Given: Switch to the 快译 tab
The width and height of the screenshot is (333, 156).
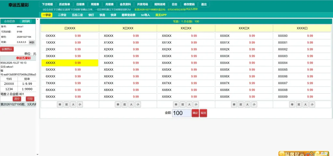Looking at the screenshot, I should point(113,15).
